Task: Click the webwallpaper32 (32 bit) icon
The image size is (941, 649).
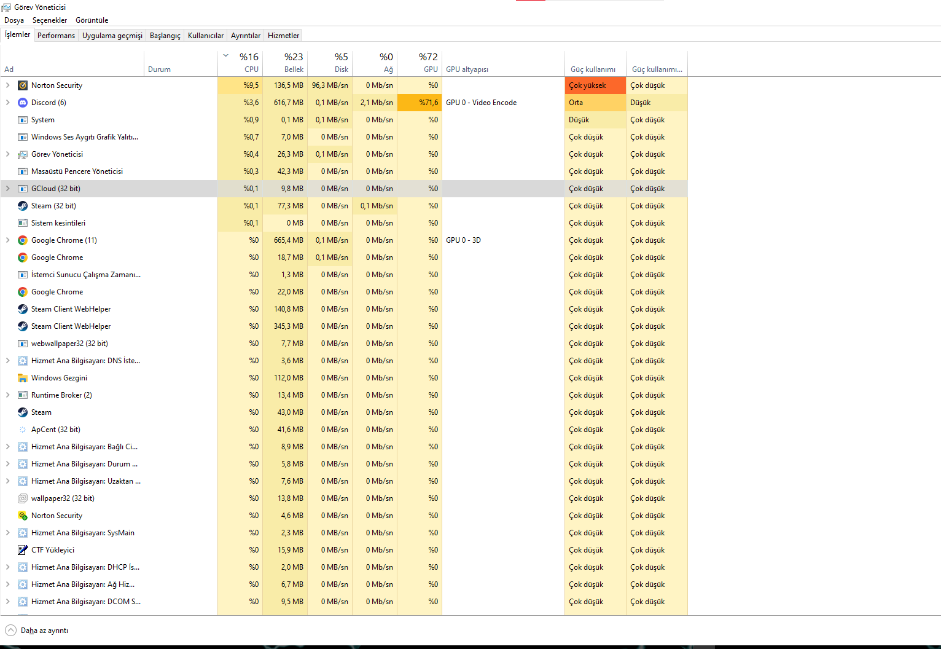Action: pyautogui.click(x=23, y=344)
